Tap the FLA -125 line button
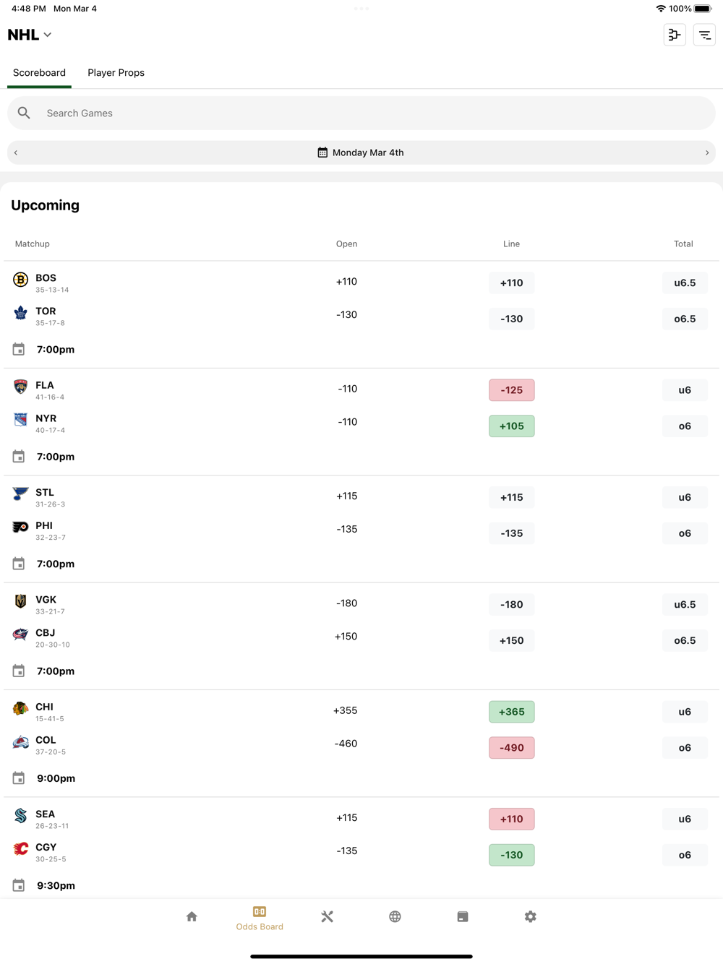 pos(511,390)
